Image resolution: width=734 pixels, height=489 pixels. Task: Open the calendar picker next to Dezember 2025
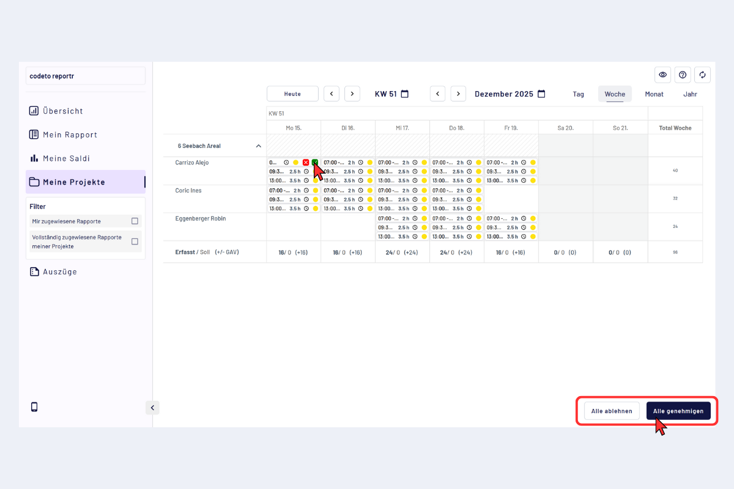coord(541,94)
